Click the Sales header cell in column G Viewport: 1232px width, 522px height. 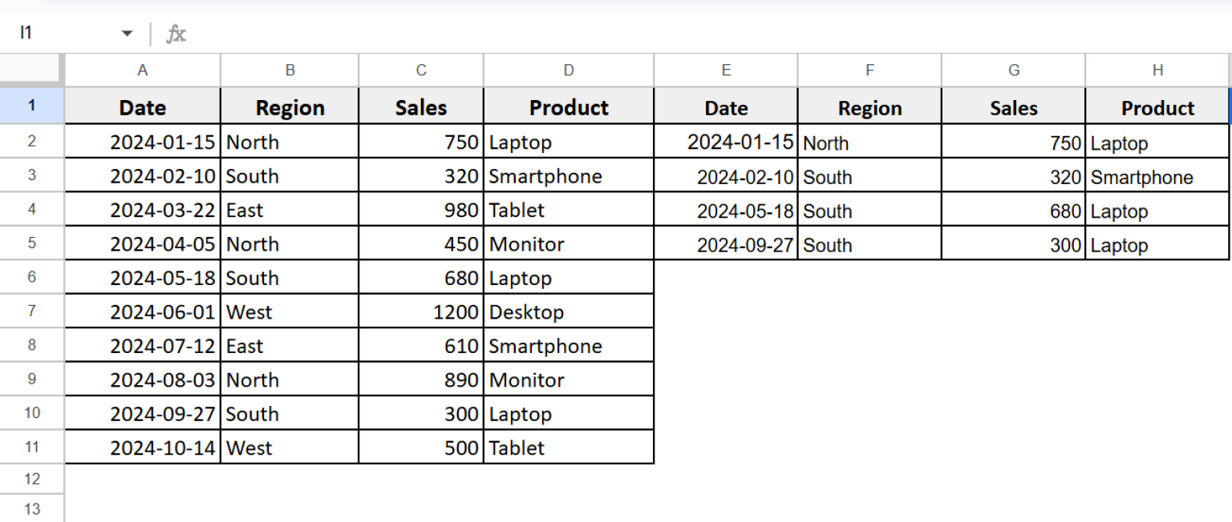pos(1013,106)
